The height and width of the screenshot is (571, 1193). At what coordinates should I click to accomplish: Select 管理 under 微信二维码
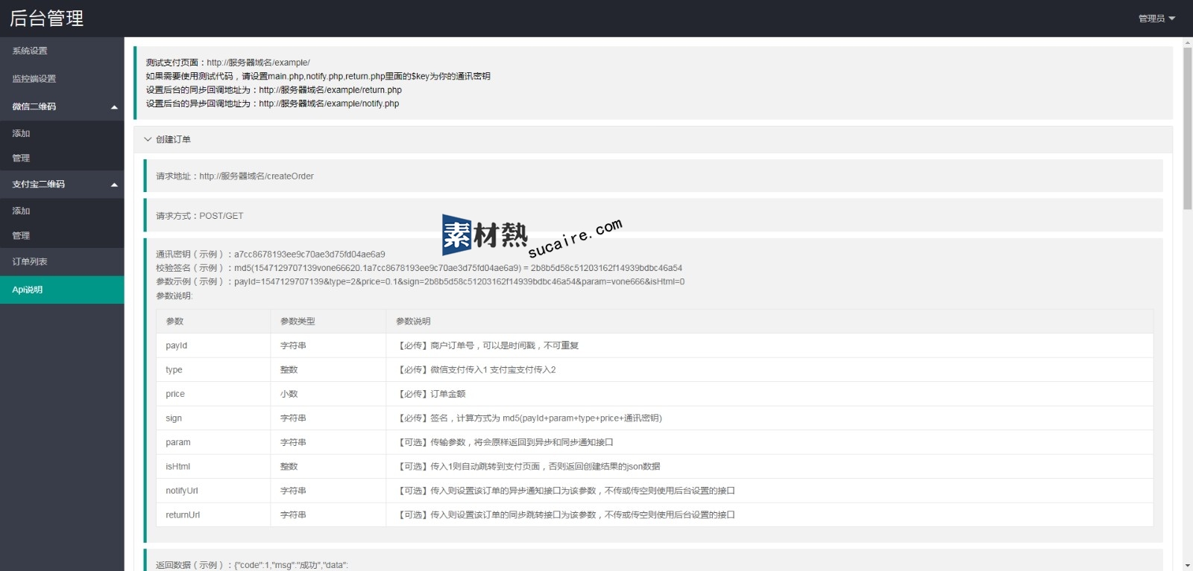pos(62,158)
